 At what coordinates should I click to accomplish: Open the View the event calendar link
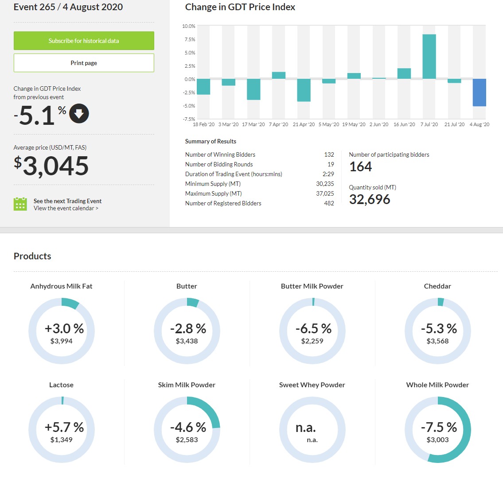click(x=66, y=208)
